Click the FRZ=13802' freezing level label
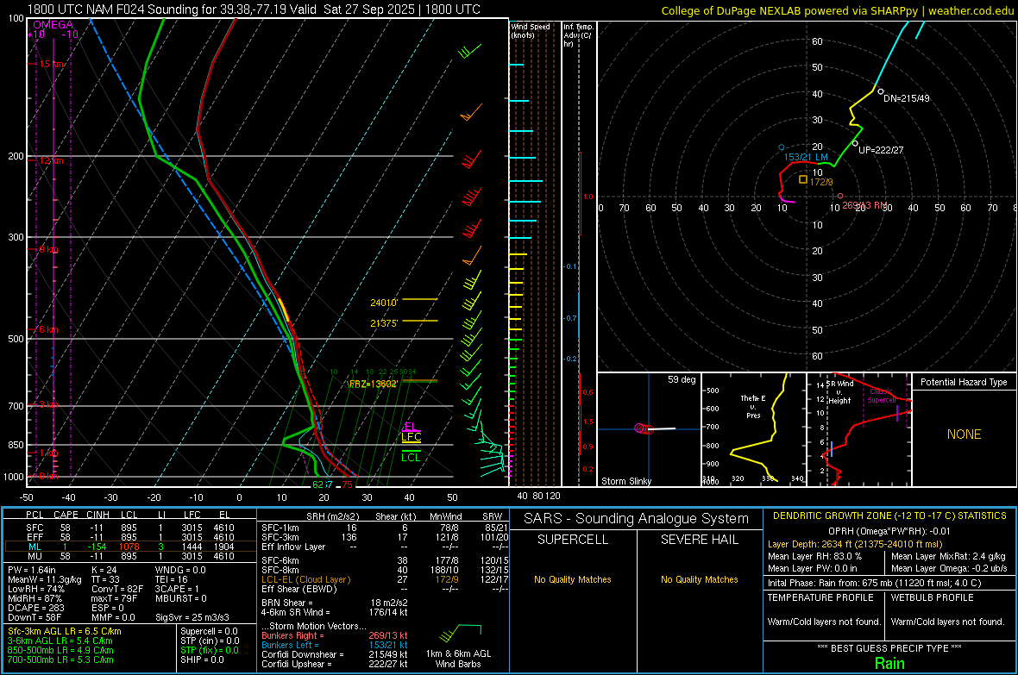 click(373, 384)
